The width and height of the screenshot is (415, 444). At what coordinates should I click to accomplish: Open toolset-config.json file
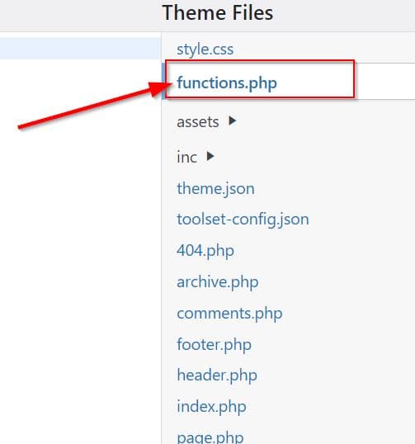coord(243,220)
